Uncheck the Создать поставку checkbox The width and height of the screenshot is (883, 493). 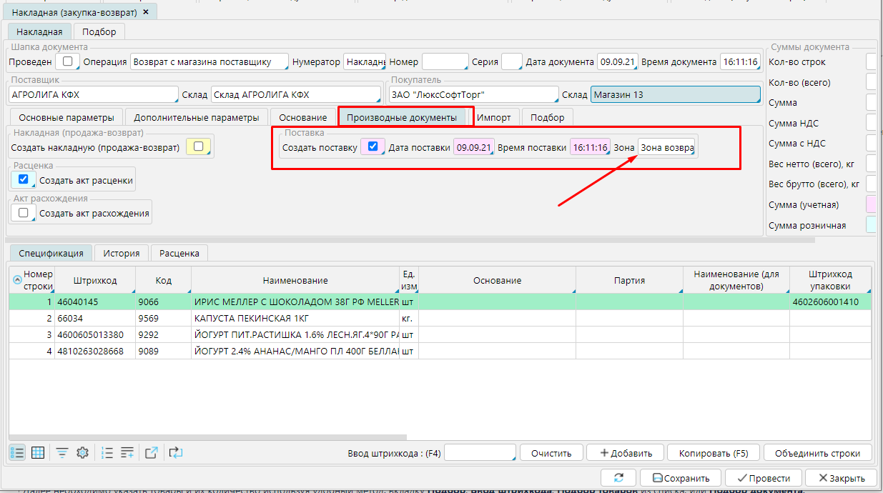click(373, 146)
